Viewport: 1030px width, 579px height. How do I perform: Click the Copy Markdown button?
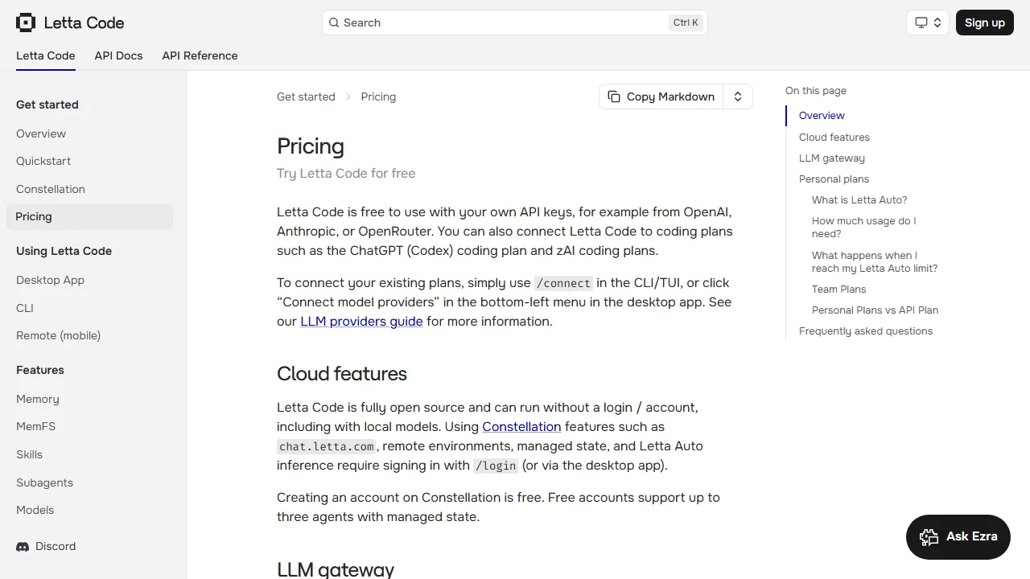pos(661,96)
